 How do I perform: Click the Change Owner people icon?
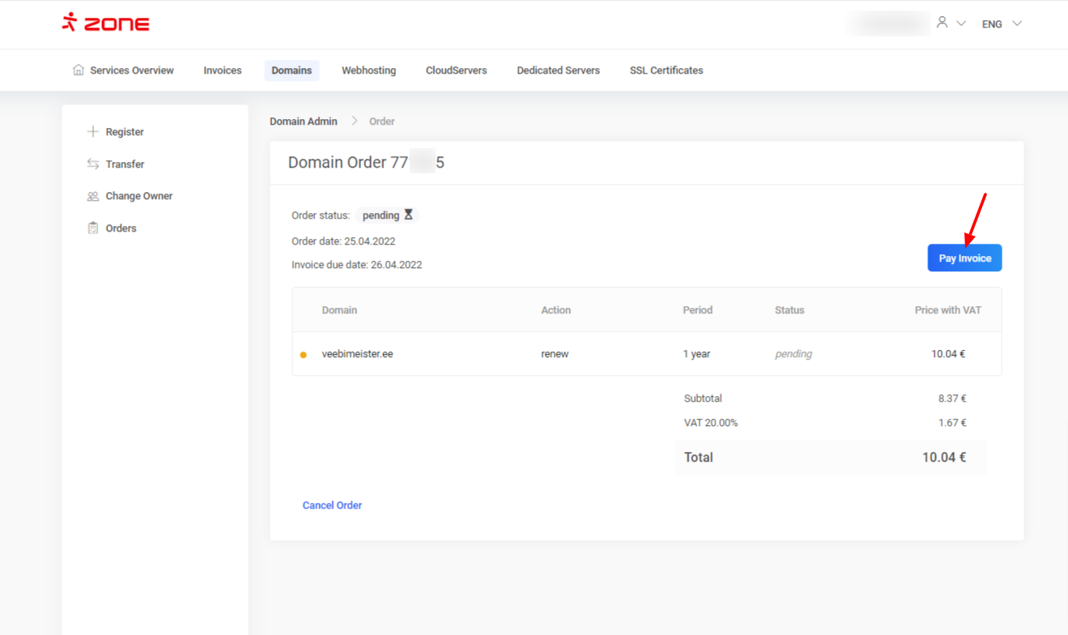pyautogui.click(x=93, y=196)
